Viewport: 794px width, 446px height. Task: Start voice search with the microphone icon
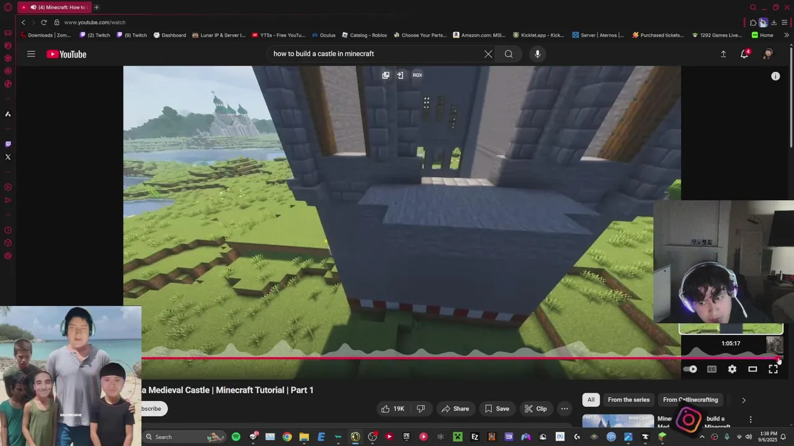click(537, 54)
